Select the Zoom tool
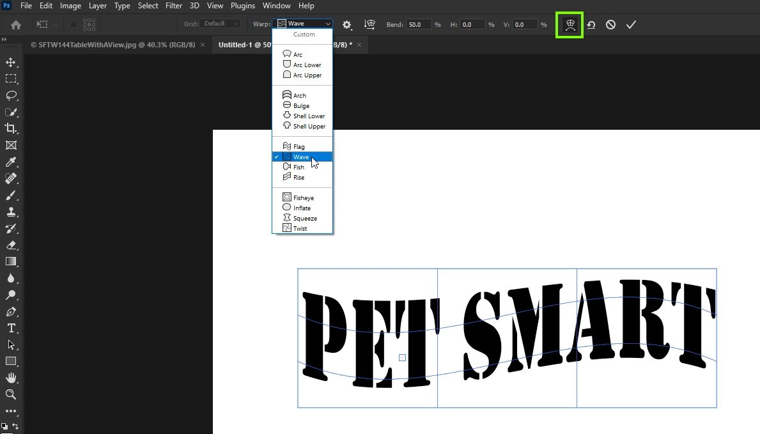 11,394
